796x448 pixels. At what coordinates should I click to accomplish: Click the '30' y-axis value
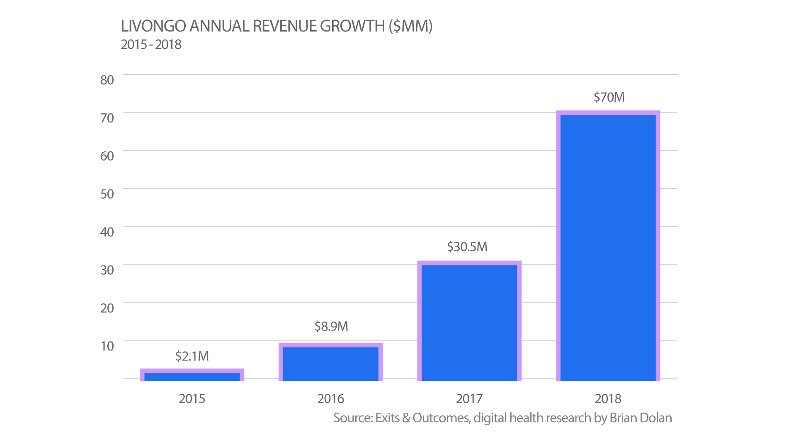[x=107, y=270]
